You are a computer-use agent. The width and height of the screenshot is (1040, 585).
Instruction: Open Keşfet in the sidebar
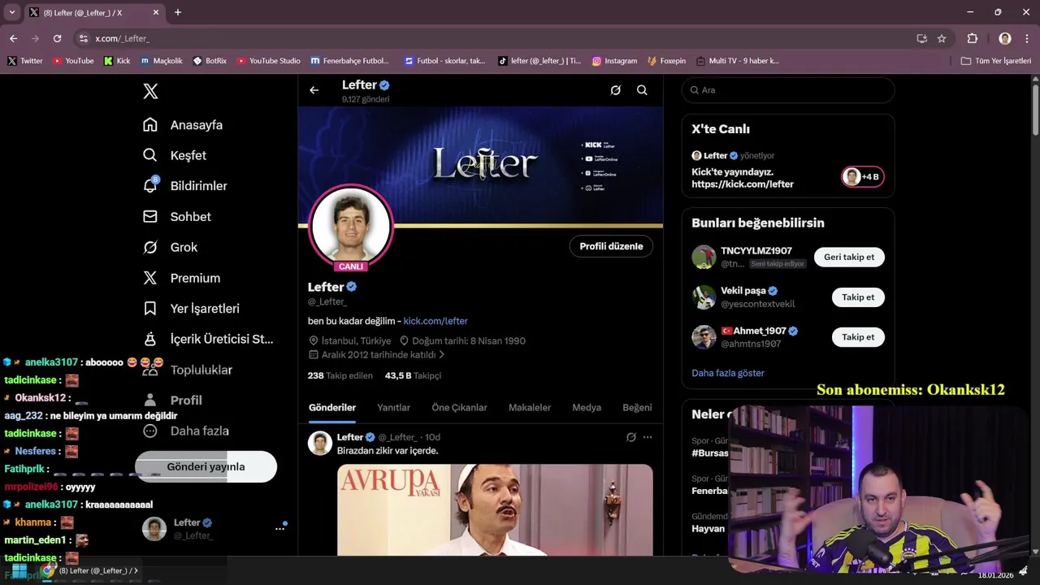pyautogui.click(x=175, y=155)
